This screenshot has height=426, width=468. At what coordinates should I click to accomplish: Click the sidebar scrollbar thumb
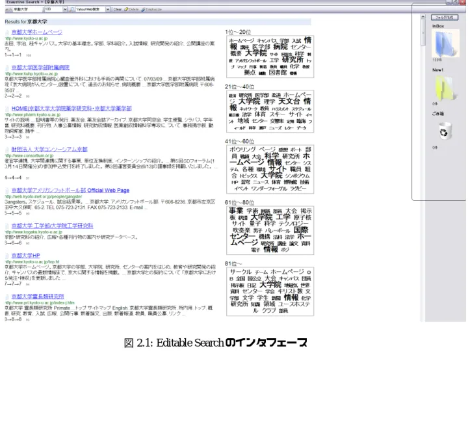tap(423, 33)
